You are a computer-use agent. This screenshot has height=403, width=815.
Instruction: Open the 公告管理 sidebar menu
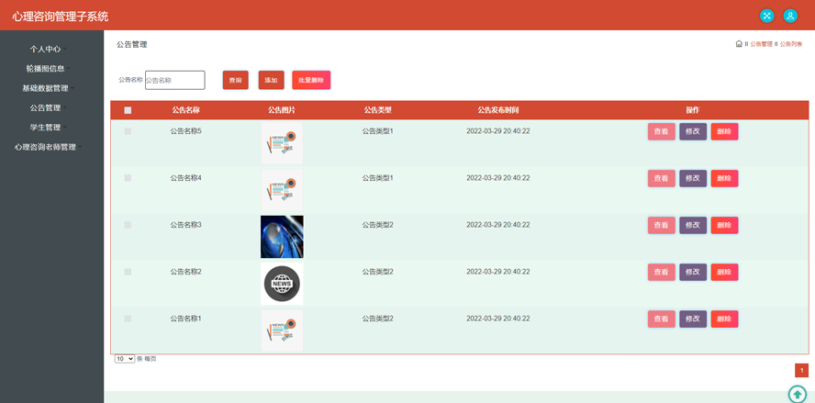point(46,107)
